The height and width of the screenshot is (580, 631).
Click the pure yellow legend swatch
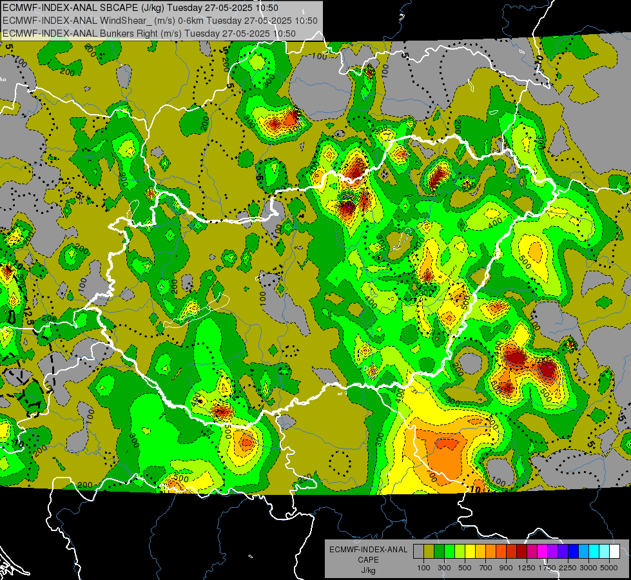coord(470,551)
